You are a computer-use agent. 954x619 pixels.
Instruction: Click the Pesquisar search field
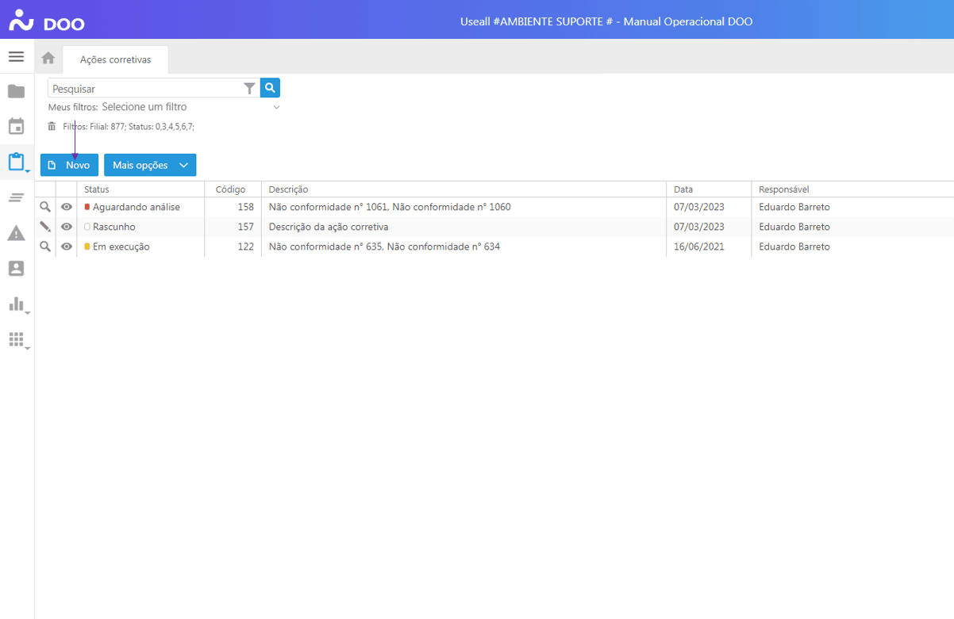(x=145, y=89)
